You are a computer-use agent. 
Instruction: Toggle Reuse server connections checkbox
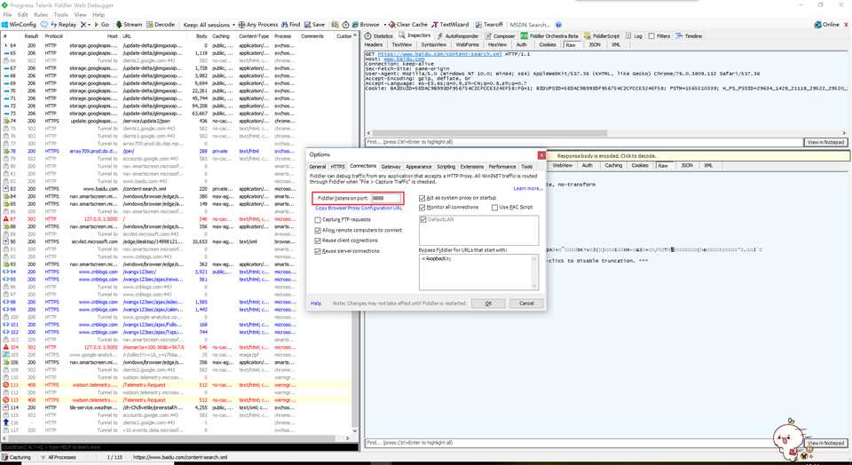point(318,251)
